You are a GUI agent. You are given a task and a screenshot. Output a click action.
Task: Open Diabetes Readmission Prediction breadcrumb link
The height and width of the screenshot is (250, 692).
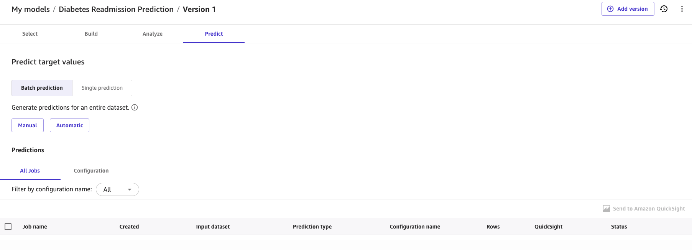click(x=116, y=9)
